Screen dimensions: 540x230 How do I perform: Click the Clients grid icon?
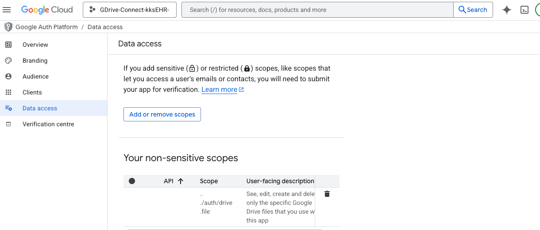click(8, 92)
